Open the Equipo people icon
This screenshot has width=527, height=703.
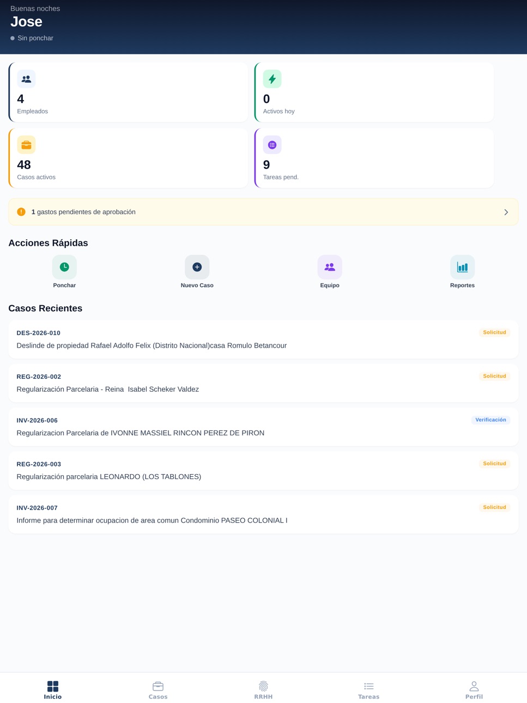(x=330, y=267)
